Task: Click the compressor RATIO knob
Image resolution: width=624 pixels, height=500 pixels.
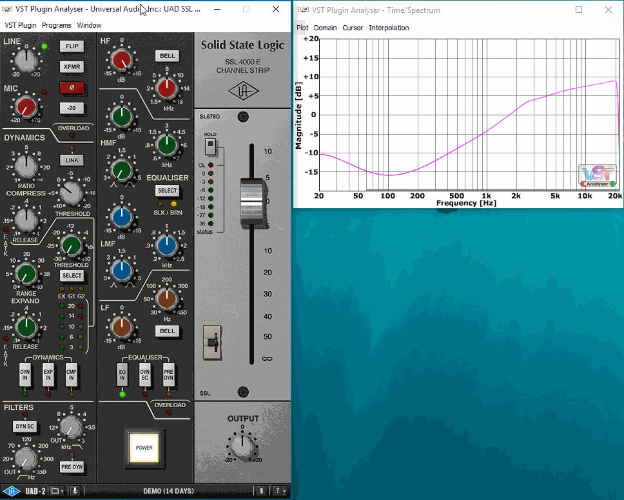Action: (x=26, y=166)
